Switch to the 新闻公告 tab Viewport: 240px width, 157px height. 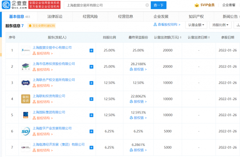coord(230,16)
